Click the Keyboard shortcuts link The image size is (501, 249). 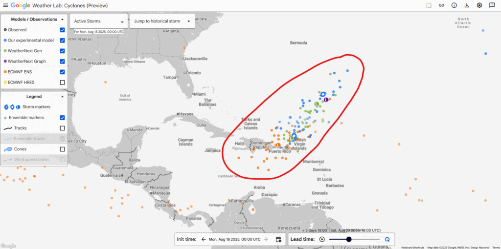(x=413, y=248)
